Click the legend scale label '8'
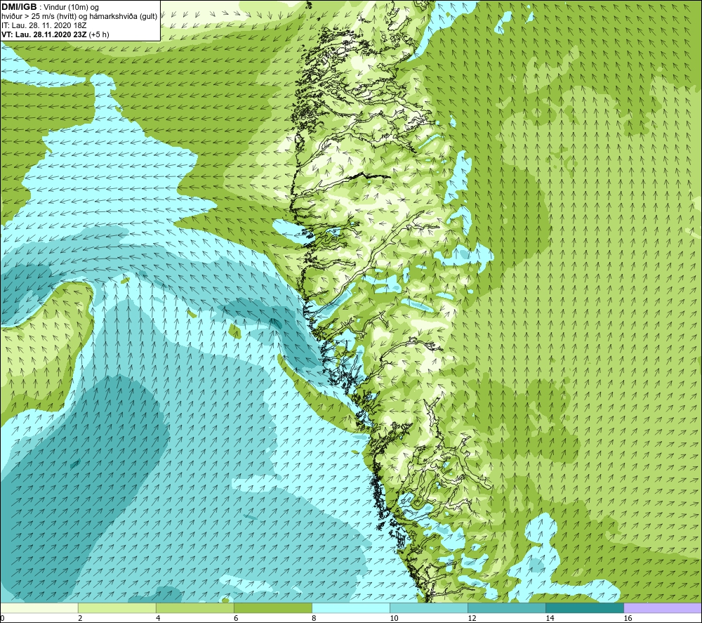702x623 pixels. pyautogui.click(x=314, y=618)
